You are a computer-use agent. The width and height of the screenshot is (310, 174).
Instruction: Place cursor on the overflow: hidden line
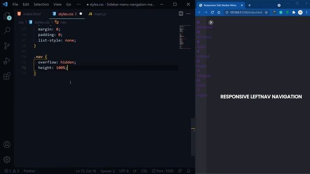click(x=57, y=62)
